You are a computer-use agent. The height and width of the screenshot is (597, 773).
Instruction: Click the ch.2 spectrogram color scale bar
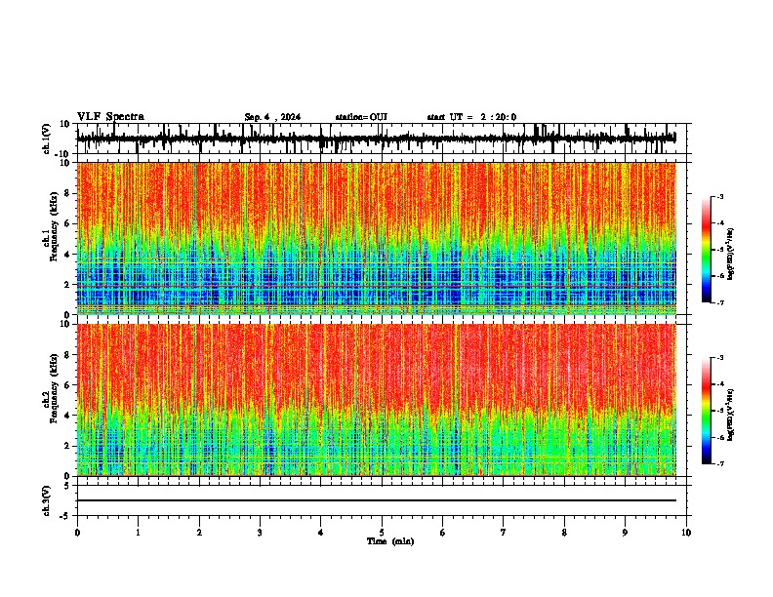point(707,411)
